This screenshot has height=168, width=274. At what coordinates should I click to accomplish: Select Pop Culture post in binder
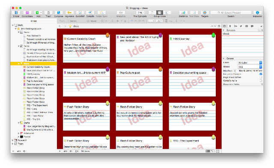pos(35,81)
